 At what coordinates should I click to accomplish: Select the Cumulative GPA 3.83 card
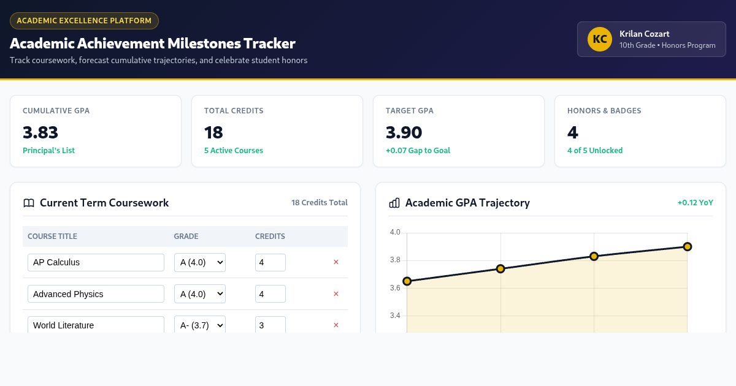coord(96,131)
